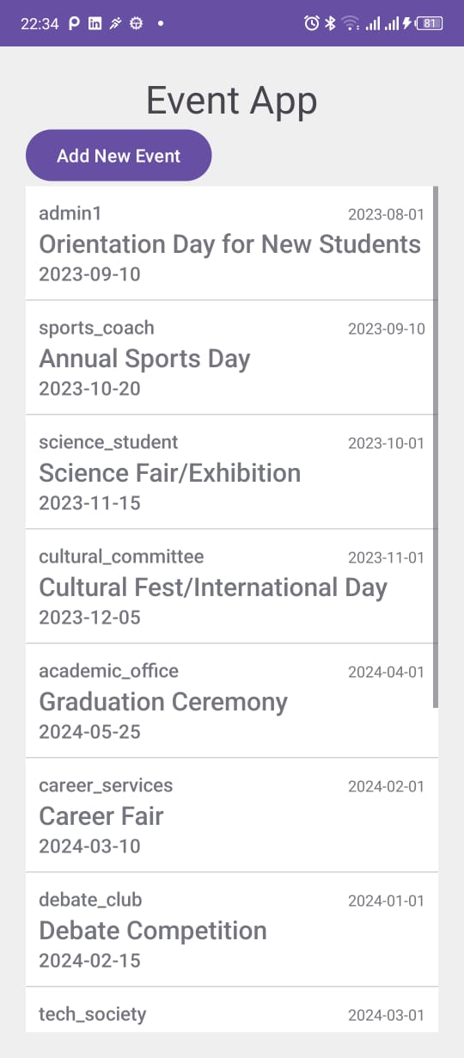Tap the battery level indicator

[x=430, y=23]
